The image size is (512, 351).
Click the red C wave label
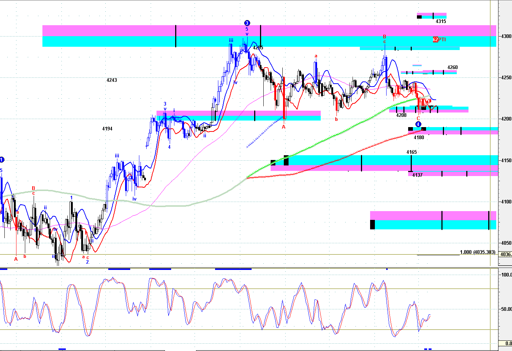pyautogui.click(x=418, y=118)
